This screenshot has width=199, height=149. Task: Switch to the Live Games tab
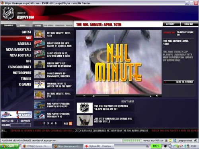pos(49,25)
